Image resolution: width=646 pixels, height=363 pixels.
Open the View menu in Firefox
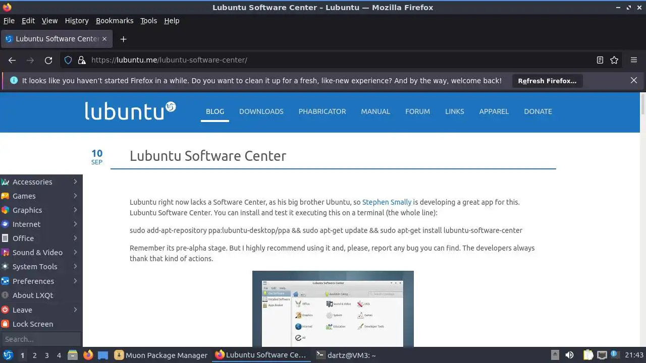[49, 21]
